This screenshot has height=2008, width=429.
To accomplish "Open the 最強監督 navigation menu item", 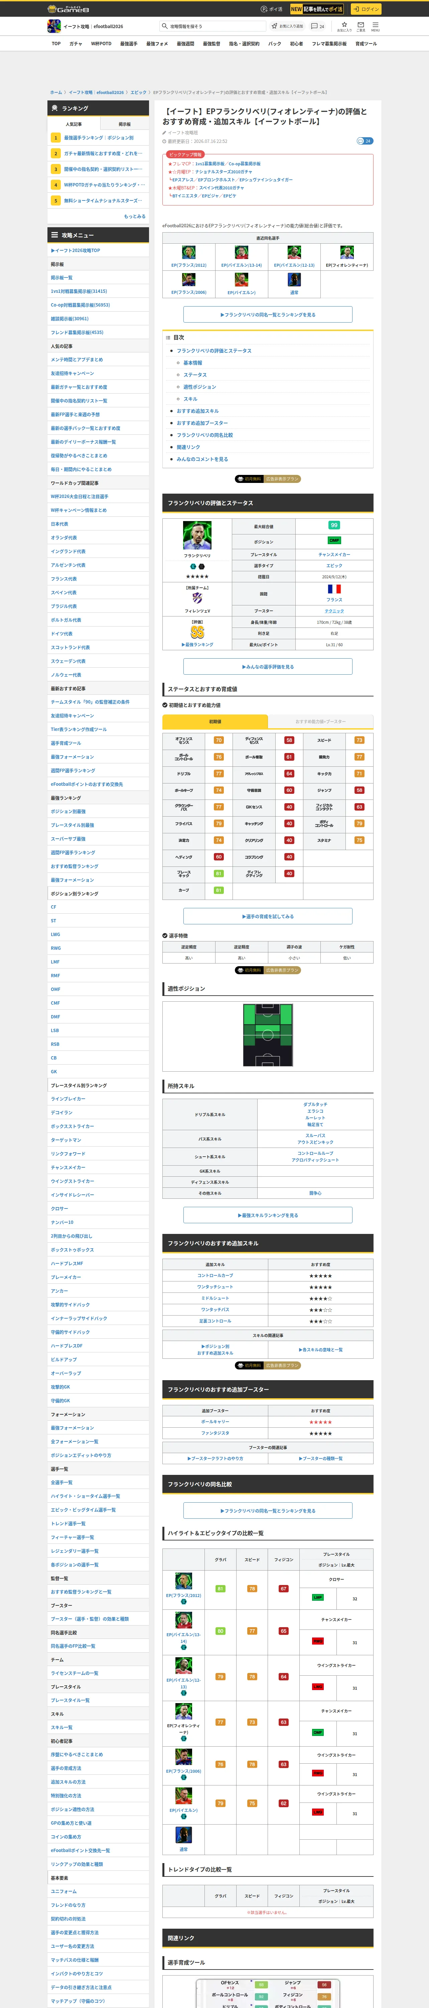I will (x=212, y=44).
